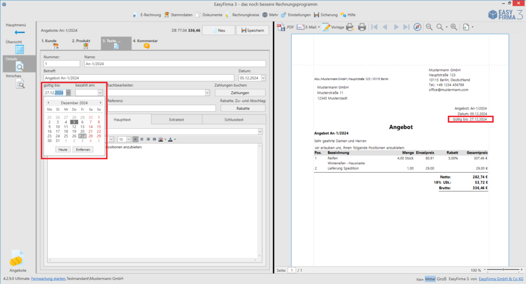Pick December 20 in the calendar
526x284 pixels.
[x=82, y=131]
